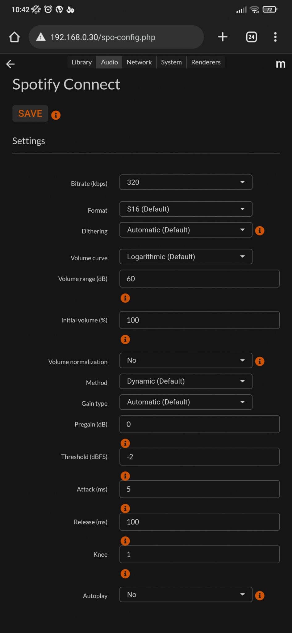The image size is (292, 633).
Task: Tap the browser URL address bar
Action: click(116, 37)
